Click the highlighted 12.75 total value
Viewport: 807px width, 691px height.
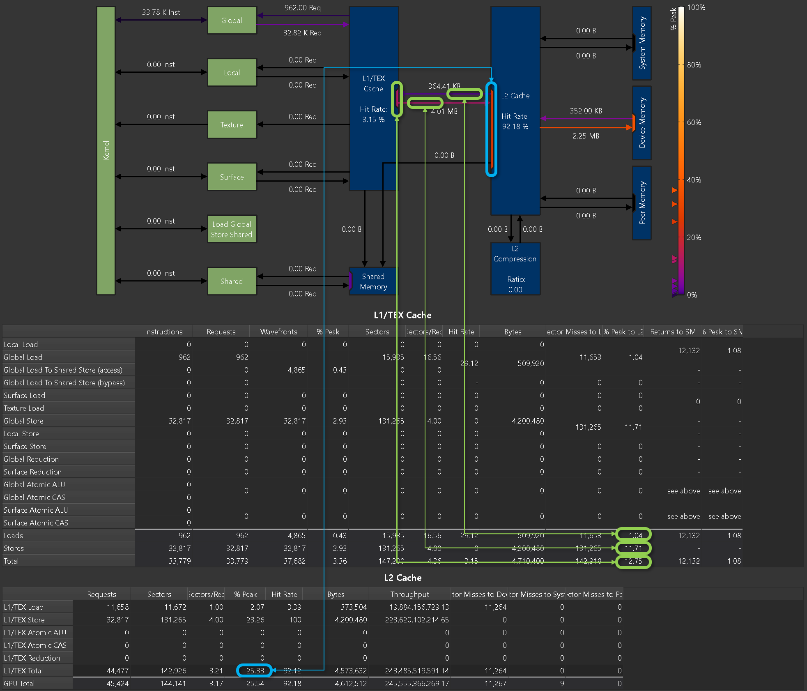click(634, 561)
